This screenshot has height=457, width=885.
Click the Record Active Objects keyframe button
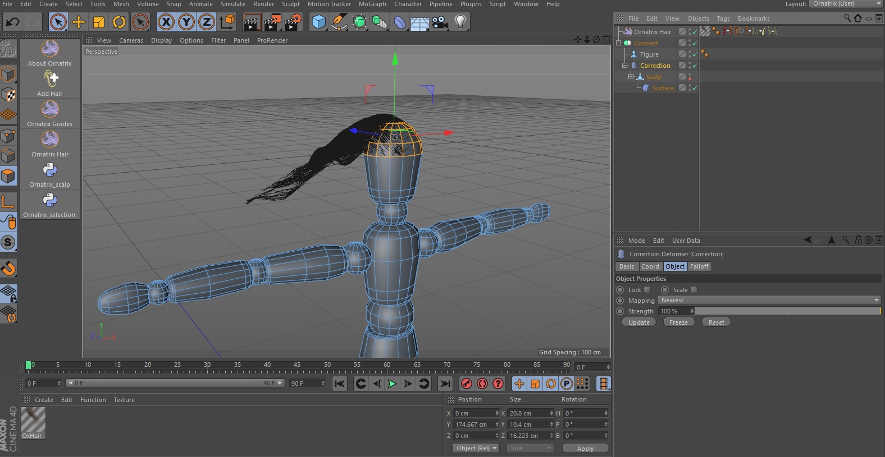click(x=466, y=384)
